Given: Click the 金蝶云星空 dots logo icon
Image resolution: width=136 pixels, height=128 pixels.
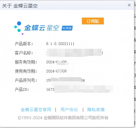Looking at the screenshot, I should (19, 28).
